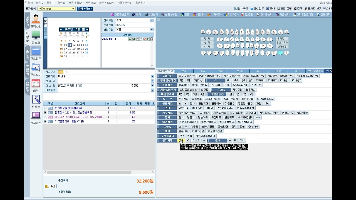
Task: Open the 파일(F) menu
Action: [x=29, y=2]
